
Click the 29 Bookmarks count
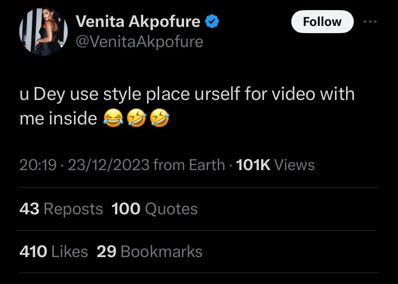tap(149, 252)
